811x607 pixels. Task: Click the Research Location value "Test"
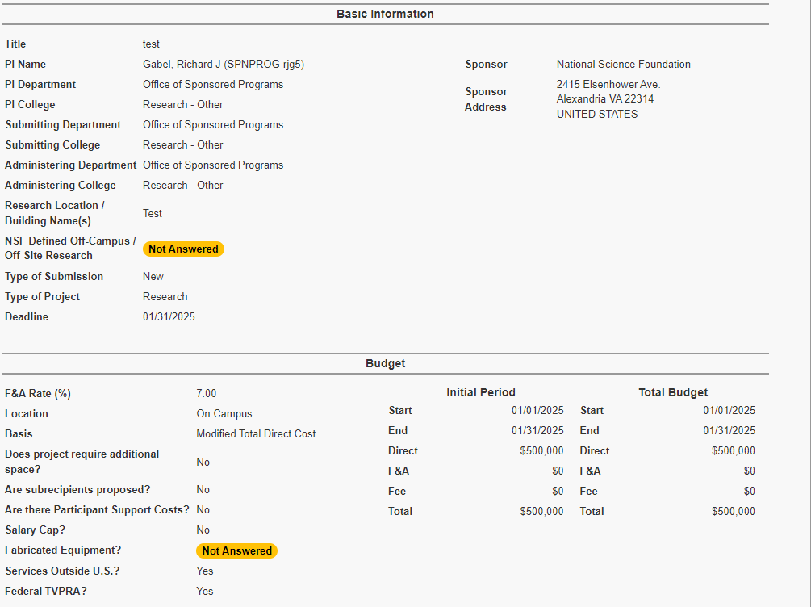[153, 214]
